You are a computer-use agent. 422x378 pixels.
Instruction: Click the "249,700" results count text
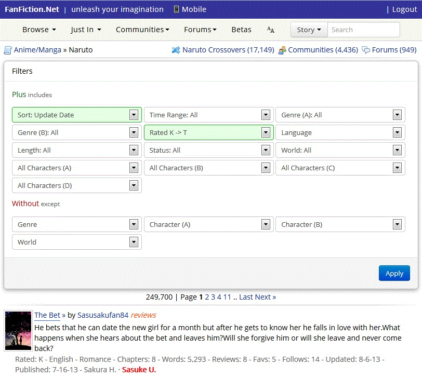[159, 297]
